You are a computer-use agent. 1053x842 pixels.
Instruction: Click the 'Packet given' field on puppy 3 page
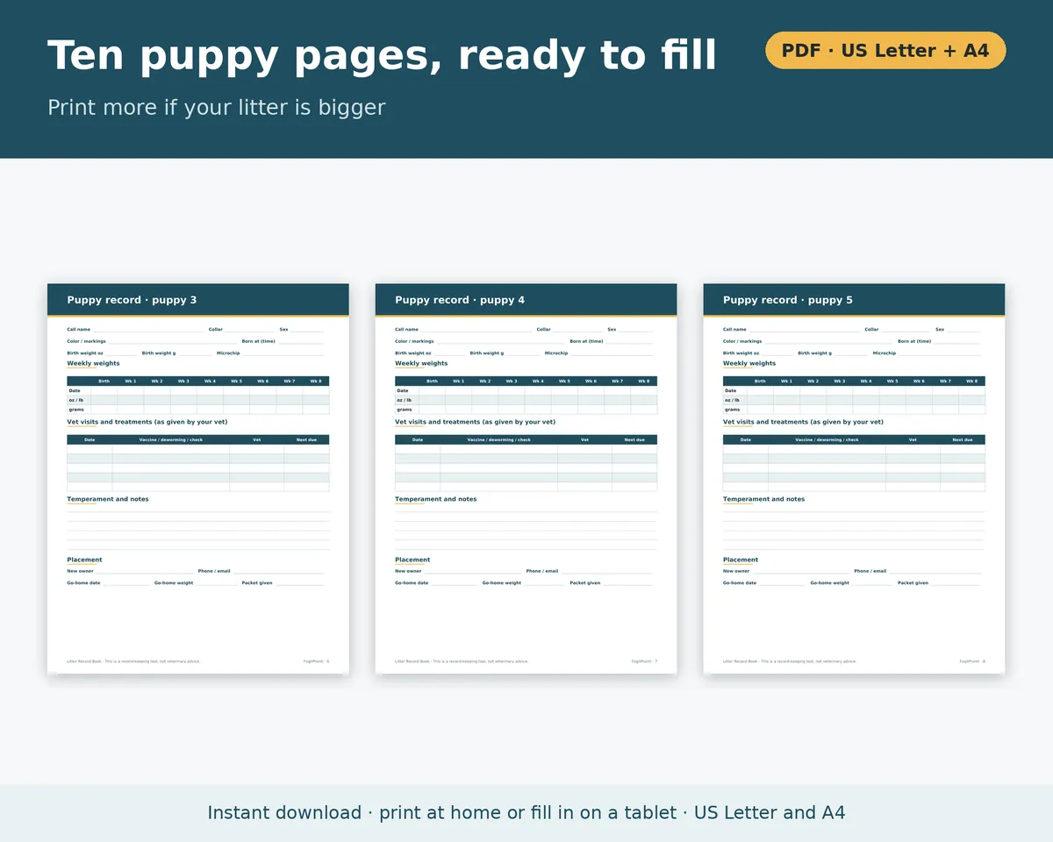(x=283, y=582)
